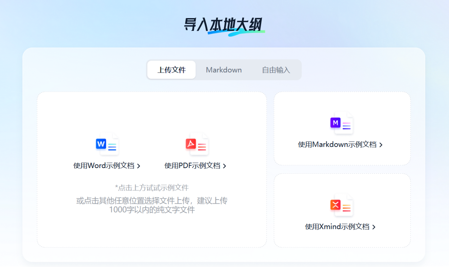Switch to the Markdown tab
Screen dimensions: 449x267
[223, 70]
